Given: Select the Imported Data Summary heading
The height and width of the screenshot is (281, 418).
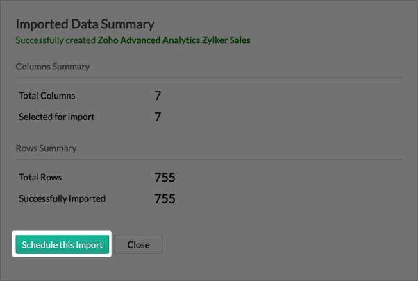Looking at the screenshot, I should click(x=85, y=24).
